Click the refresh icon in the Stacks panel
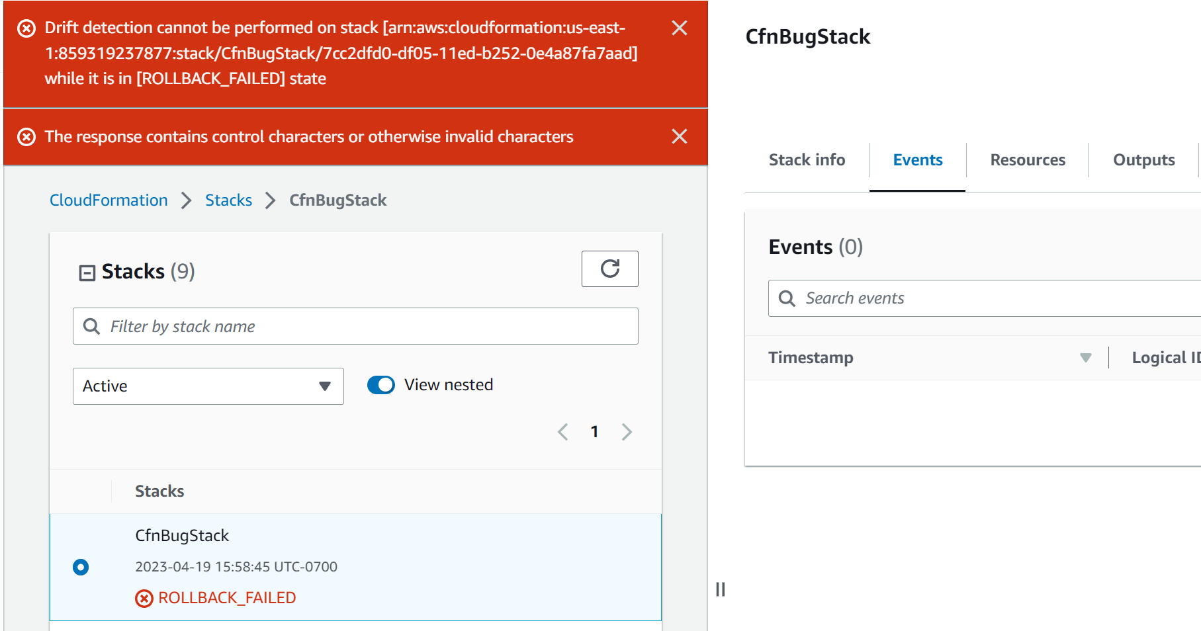 (x=609, y=269)
